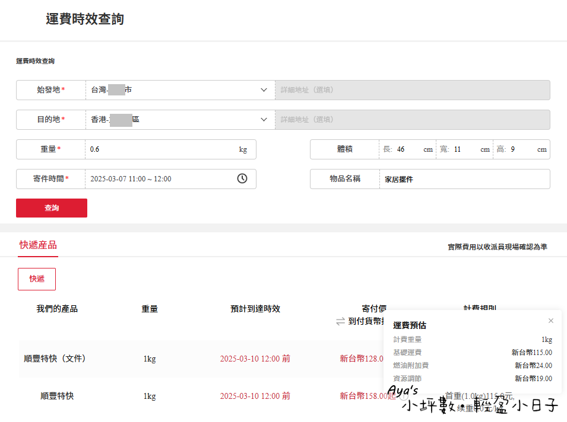The image size is (567, 422).
Task: Open the 寄件時間 time picker field
Action: tap(160, 178)
